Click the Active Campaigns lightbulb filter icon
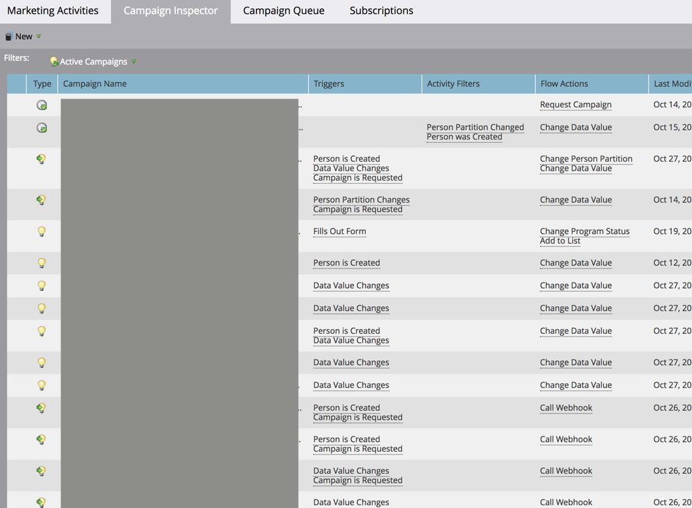Viewport: 692px width, 508px height. point(54,62)
